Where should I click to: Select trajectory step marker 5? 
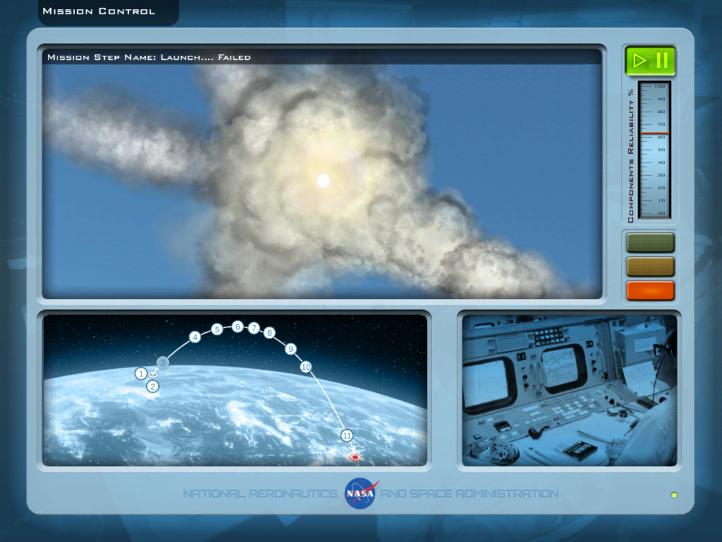point(217,329)
